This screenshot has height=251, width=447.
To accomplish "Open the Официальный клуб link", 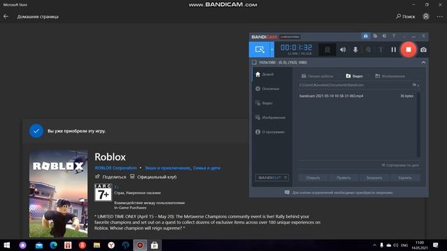I will point(154,176).
